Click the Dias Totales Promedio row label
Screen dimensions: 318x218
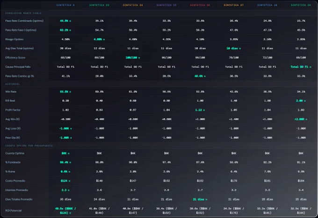(19, 199)
